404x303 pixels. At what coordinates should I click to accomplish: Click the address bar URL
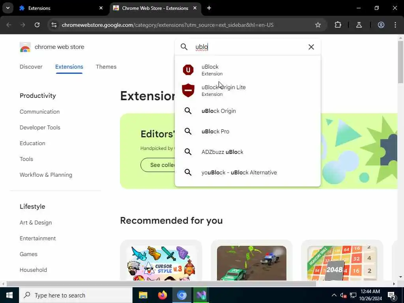tap(167, 25)
